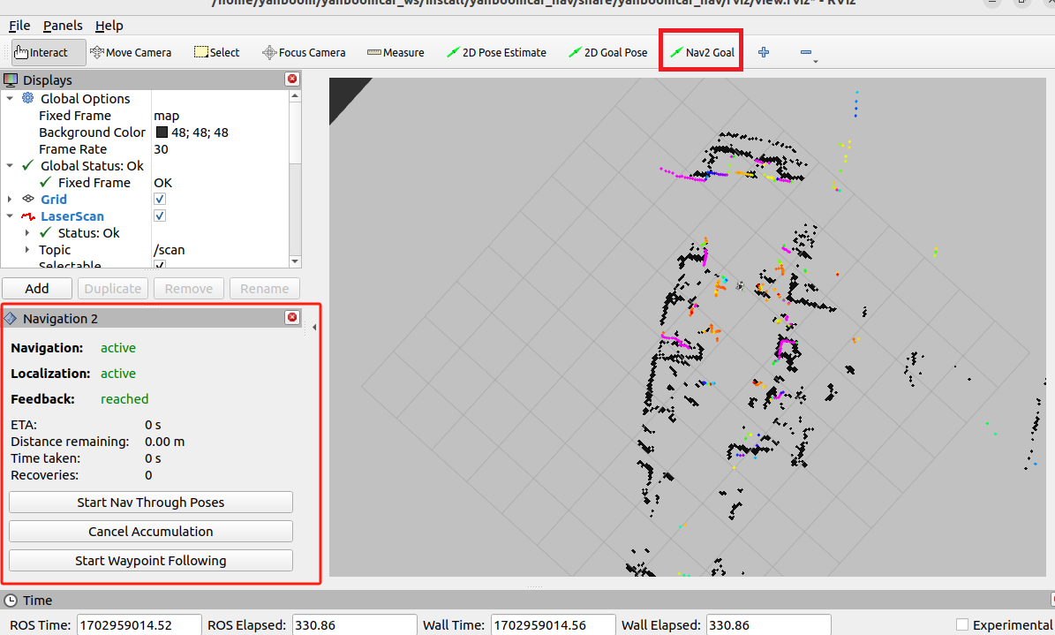Activate the 2D Pose Estimate tool
Screen dimensions: 1055x635
496,52
